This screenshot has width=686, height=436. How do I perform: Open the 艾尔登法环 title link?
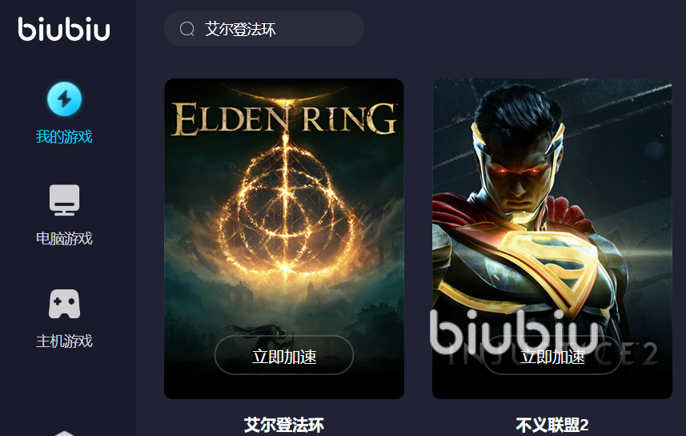point(284,425)
